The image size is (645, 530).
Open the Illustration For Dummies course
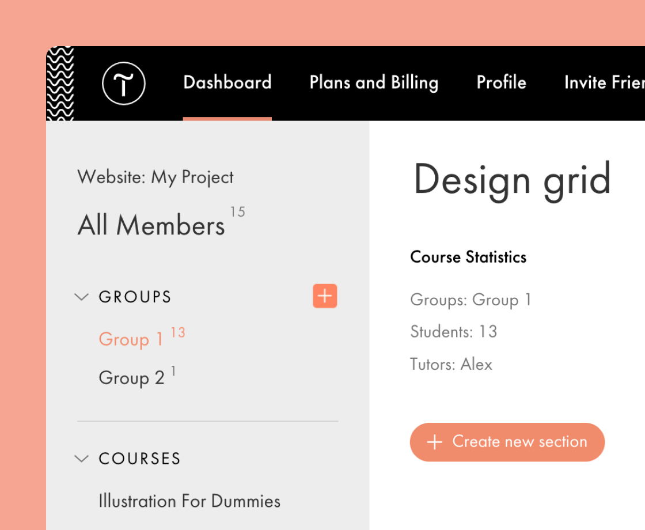click(189, 501)
